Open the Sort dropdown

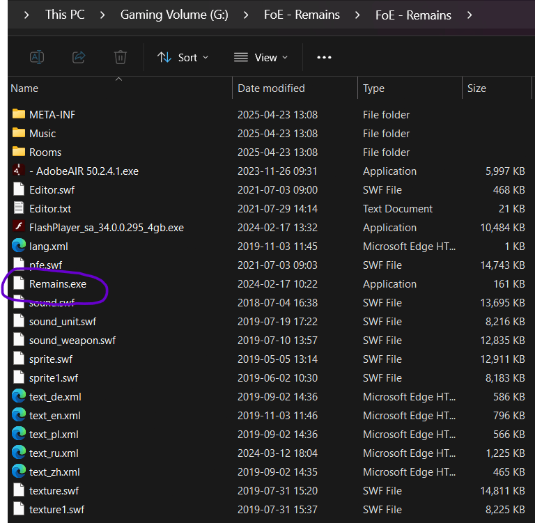point(183,57)
